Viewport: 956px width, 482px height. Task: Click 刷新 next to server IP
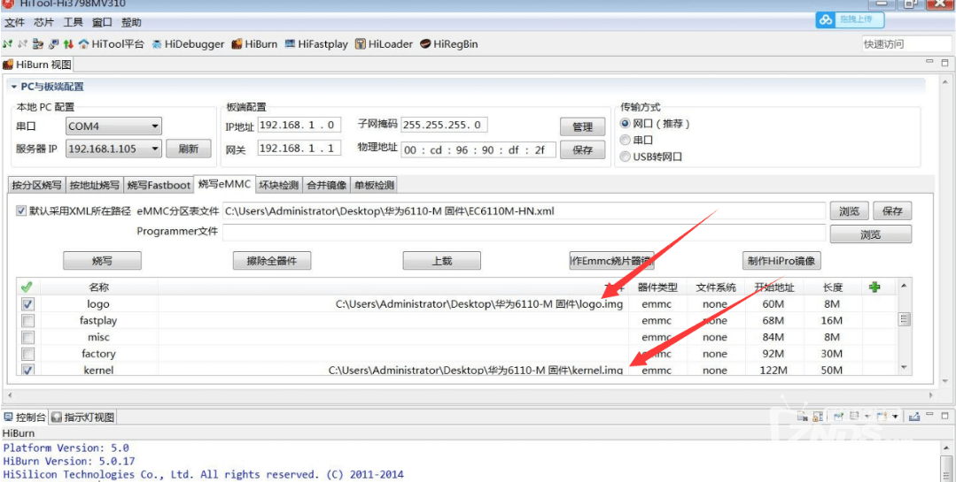pos(189,149)
